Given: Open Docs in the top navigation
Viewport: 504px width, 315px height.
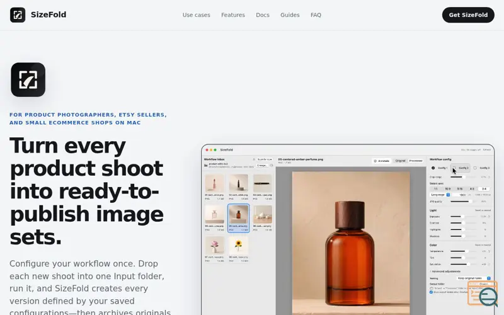Looking at the screenshot, I should tap(263, 14).
